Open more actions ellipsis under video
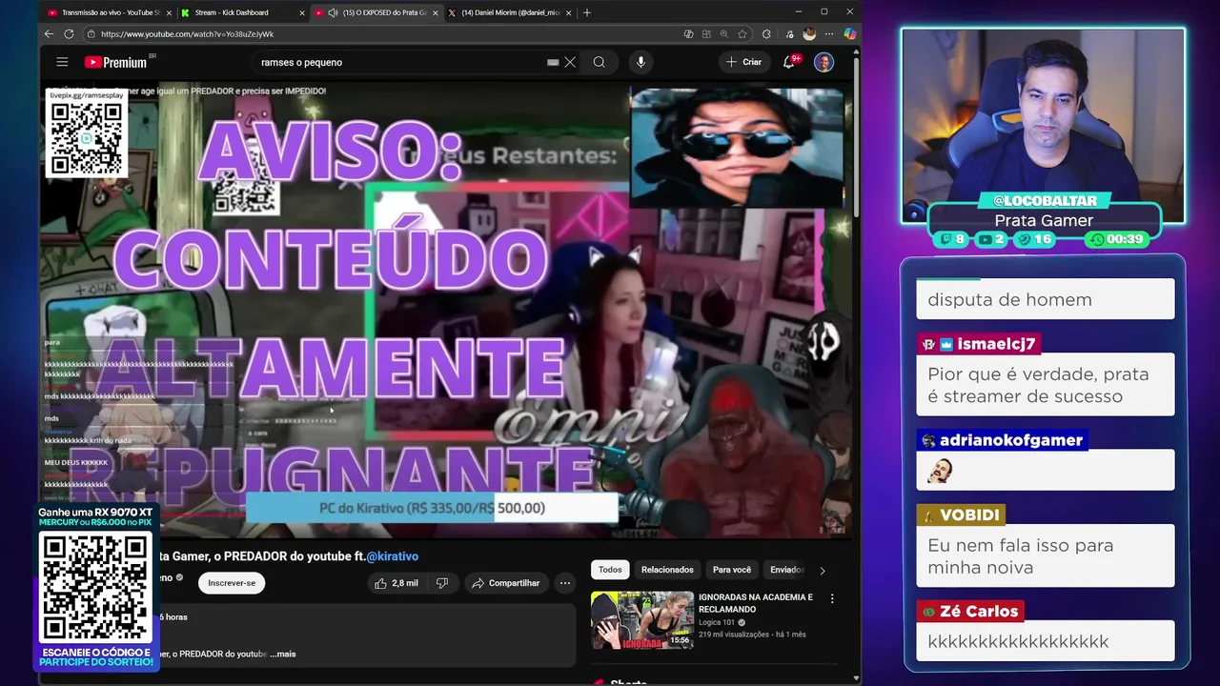The image size is (1220, 686). (x=564, y=583)
